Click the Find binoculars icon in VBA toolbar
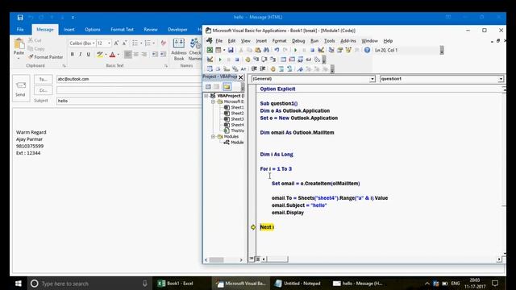This screenshot has width=516, height=290. point(266,50)
